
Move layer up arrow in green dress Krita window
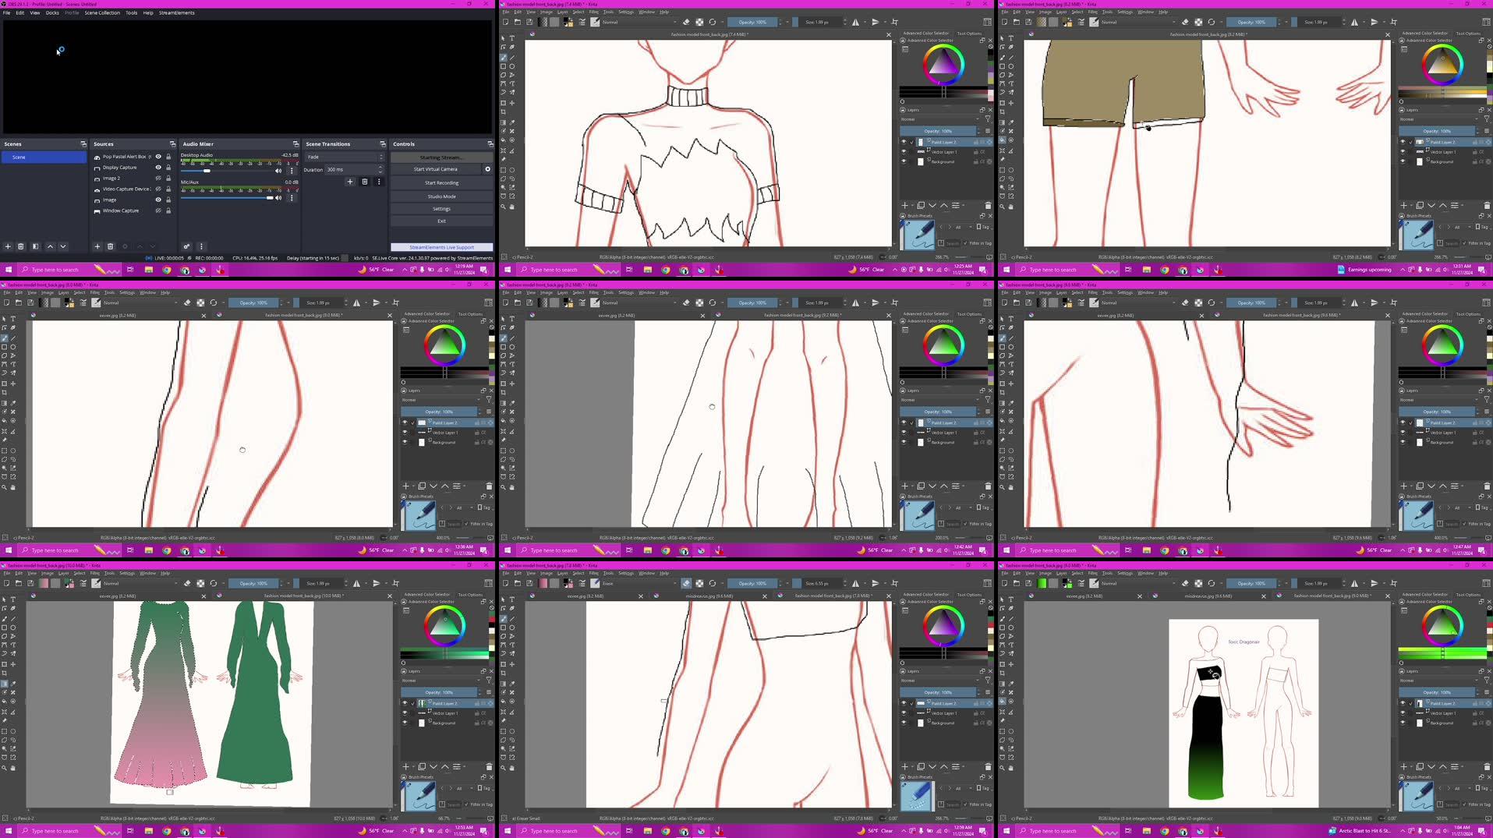[445, 767]
